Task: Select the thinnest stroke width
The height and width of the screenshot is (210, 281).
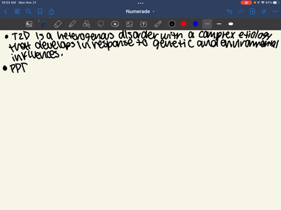Action: (x=207, y=24)
